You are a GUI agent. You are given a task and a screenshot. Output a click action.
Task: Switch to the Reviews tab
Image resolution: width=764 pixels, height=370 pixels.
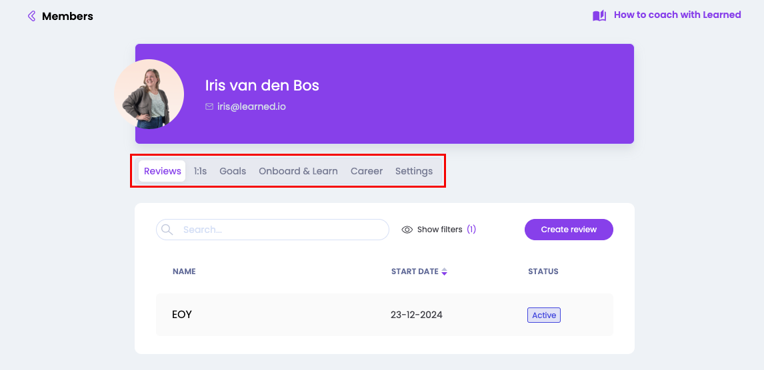pyautogui.click(x=163, y=171)
